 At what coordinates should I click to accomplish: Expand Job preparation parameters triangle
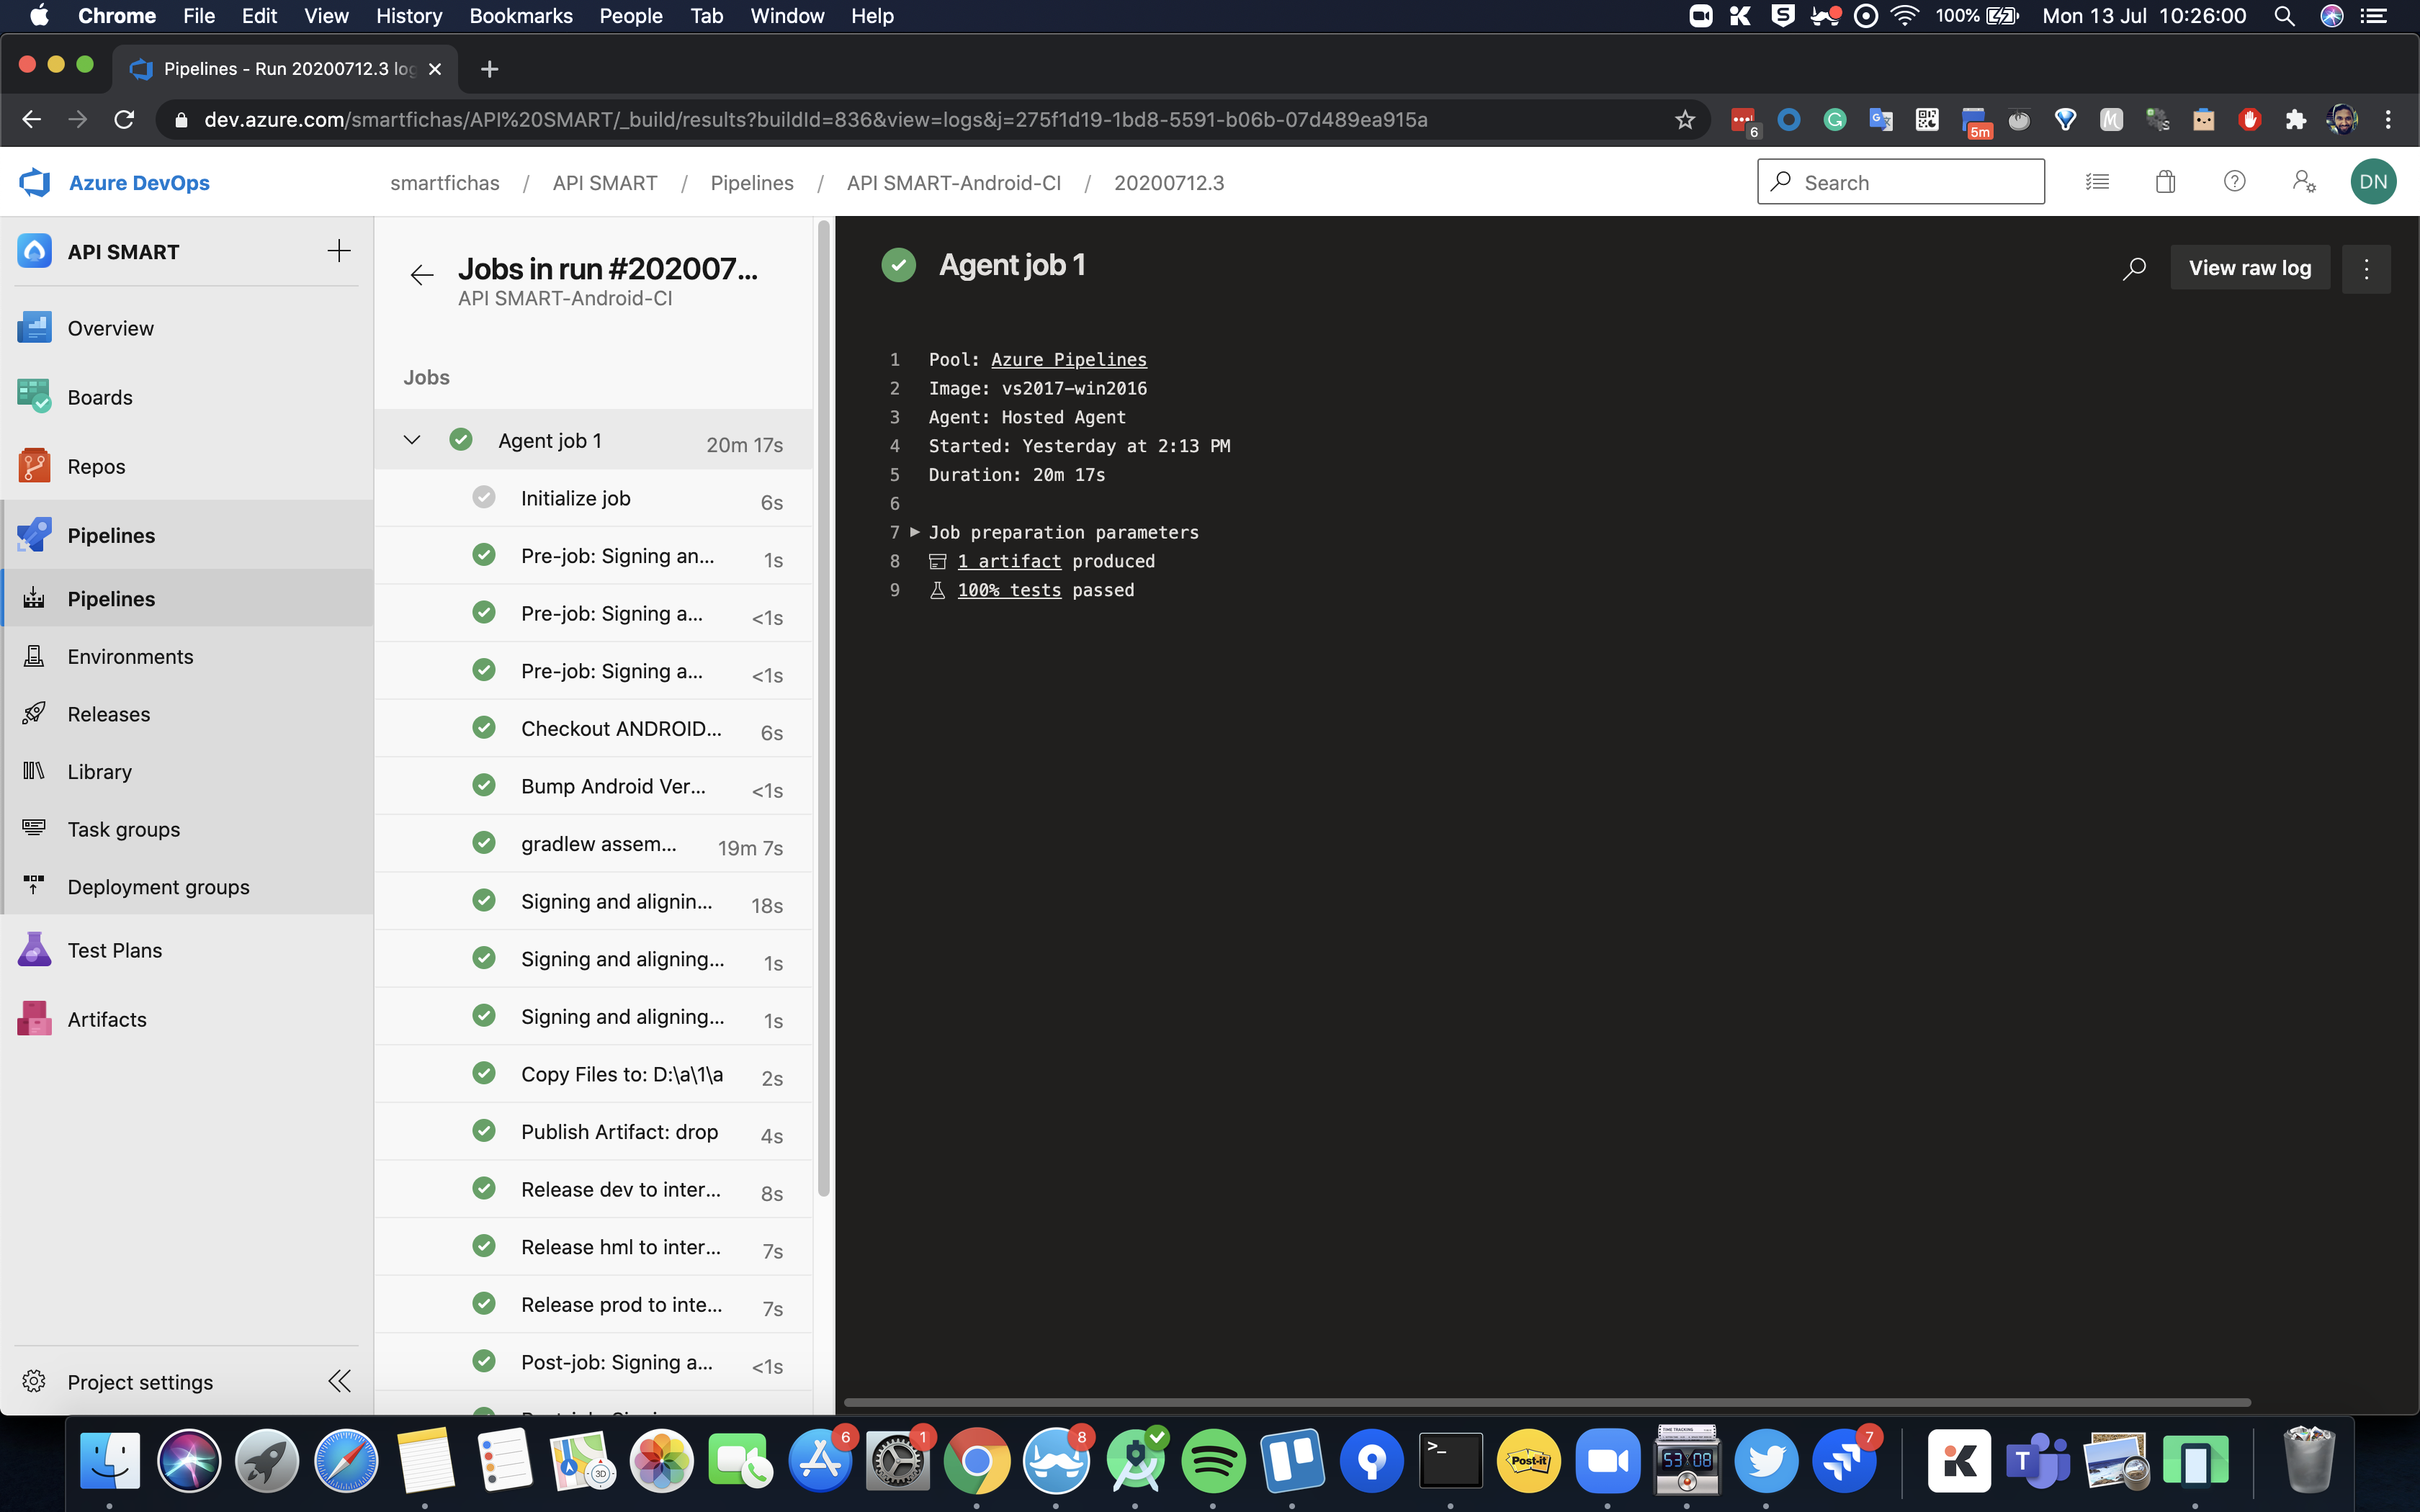point(914,532)
